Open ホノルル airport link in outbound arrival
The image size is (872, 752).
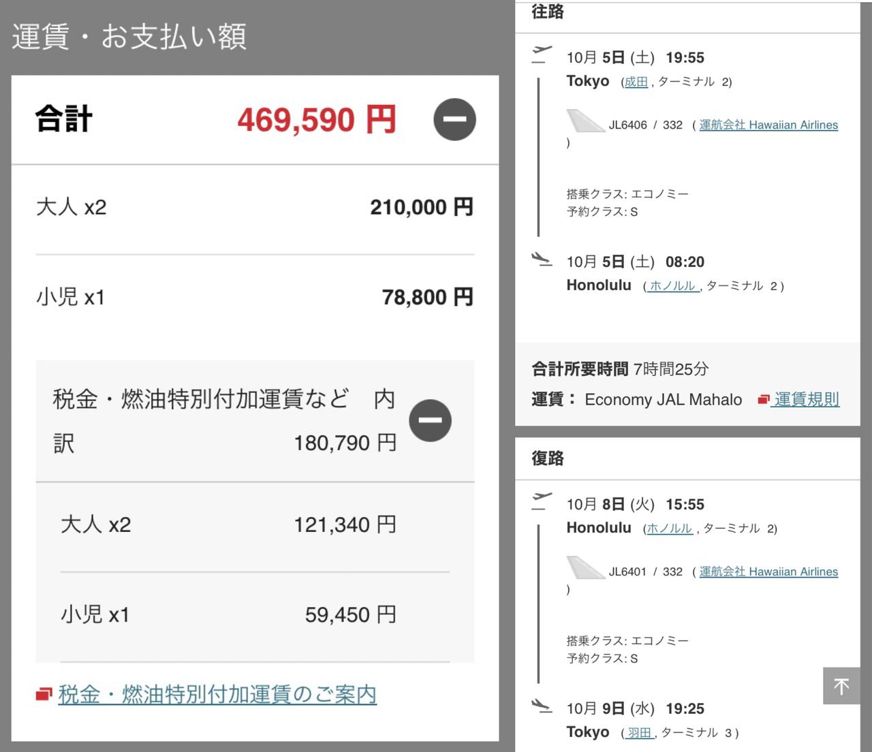pos(672,286)
